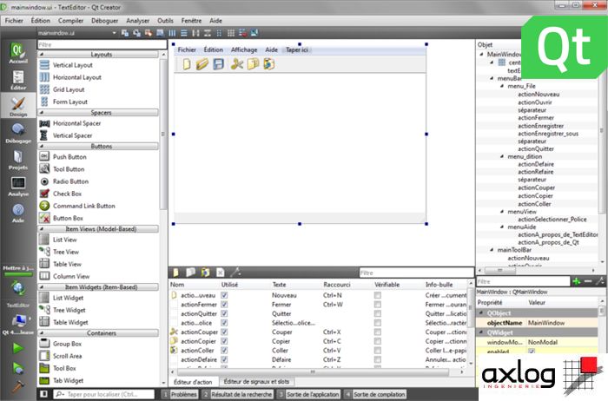Select actionEnregistrer_sous in object tree
608x401 pixels.
[x=548, y=134]
